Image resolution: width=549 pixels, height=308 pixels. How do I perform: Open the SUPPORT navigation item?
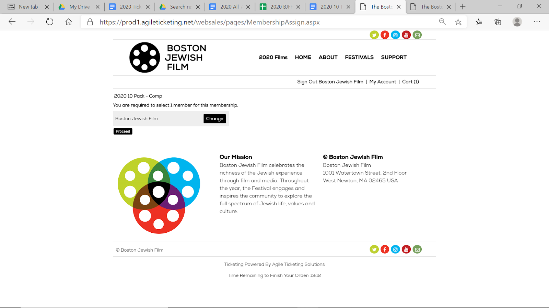point(394,57)
